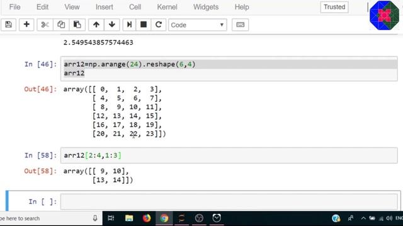The image size is (403, 226).
Task: Open Firefox from the taskbar
Action: (147, 218)
